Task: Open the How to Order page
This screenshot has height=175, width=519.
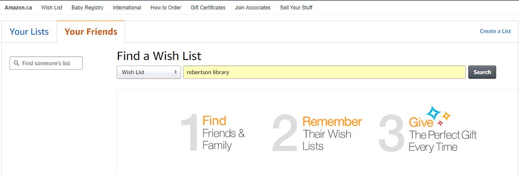Action: 166,8
